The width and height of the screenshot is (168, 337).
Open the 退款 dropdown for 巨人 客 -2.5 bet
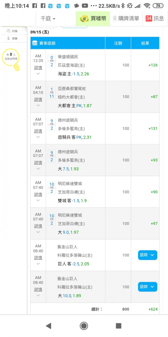click(x=148, y=255)
